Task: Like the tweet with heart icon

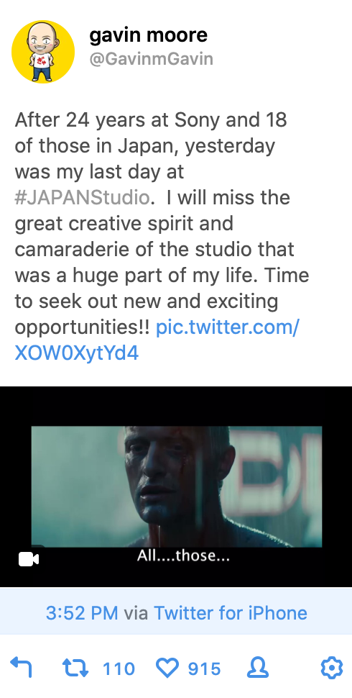Action: pos(167,668)
